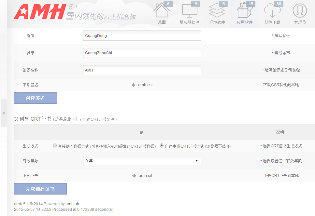This screenshot has width=315, height=216.
Task: Click the 桌面 house icon
Action: (x=162, y=11)
